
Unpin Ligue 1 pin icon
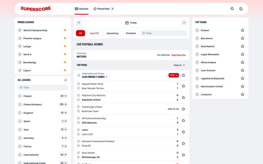65,70
